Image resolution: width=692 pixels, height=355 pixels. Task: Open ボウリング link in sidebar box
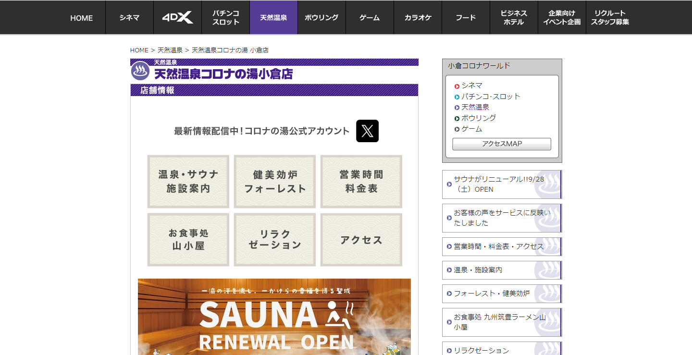[x=479, y=118]
